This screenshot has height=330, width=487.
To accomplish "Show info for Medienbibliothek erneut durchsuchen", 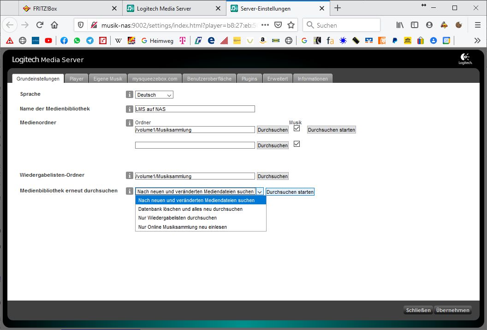I will [x=130, y=191].
